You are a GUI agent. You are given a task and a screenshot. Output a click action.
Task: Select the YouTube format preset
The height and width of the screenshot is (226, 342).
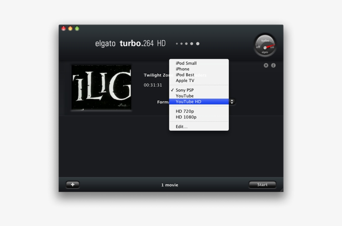[x=184, y=96]
